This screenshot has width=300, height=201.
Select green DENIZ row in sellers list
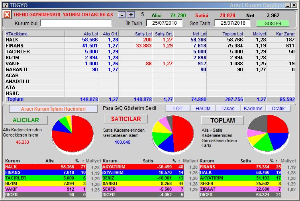pyautogui.click(x=143, y=178)
